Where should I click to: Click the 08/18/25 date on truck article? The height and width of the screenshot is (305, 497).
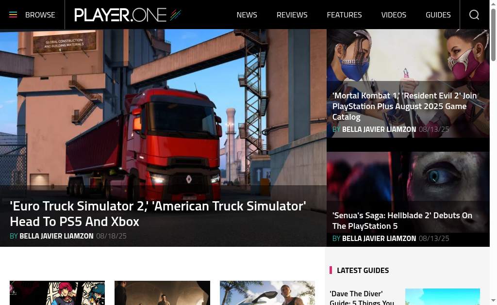click(x=111, y=236)
